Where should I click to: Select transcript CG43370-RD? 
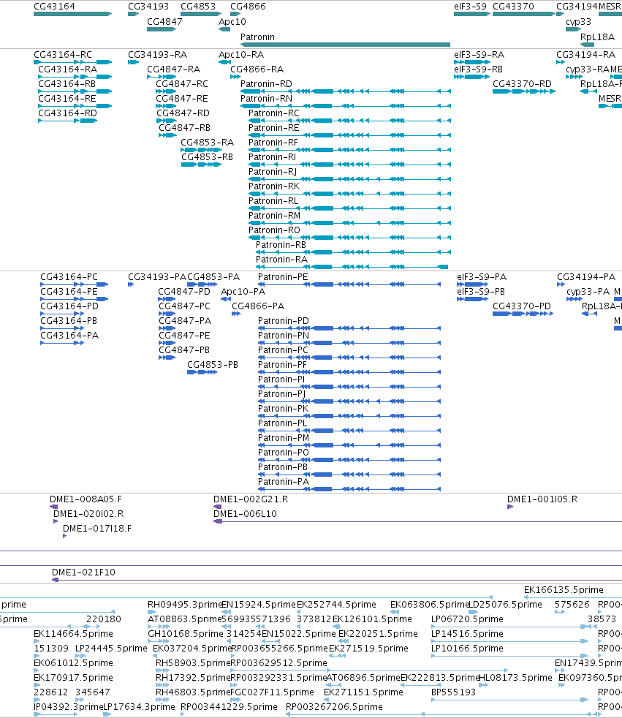[524, 91]
